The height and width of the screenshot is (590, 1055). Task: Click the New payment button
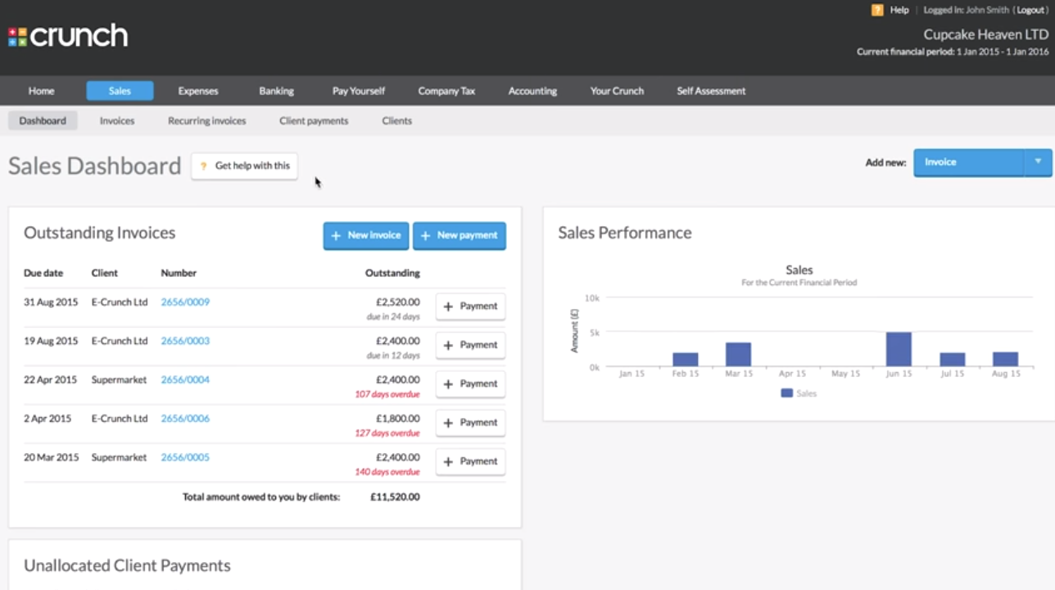(x=460, y=235)
